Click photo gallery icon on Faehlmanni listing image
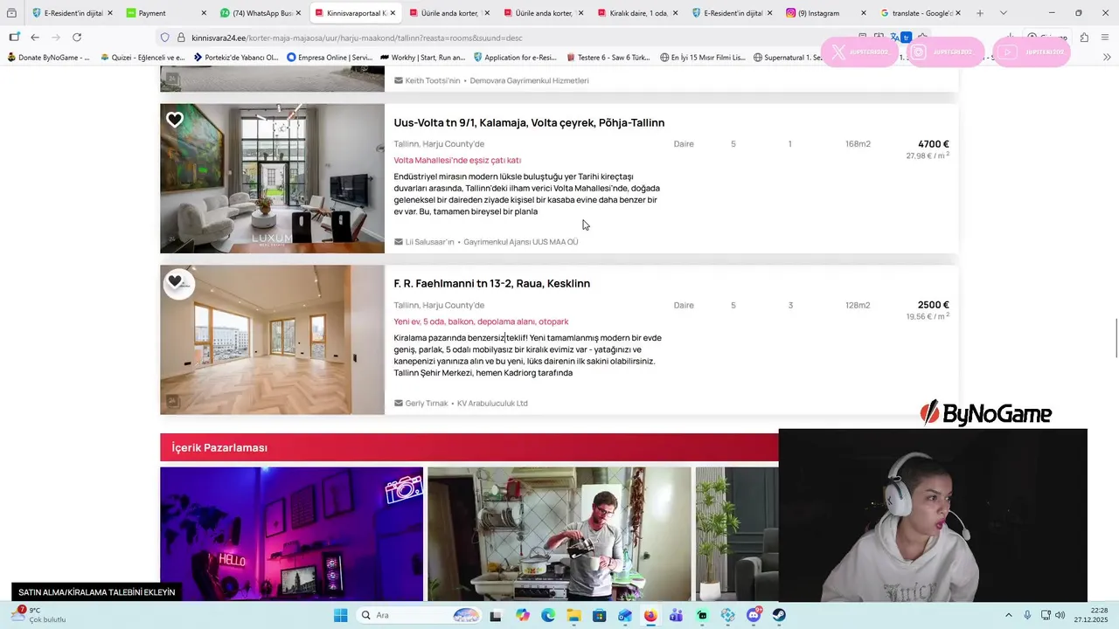 click(173, 402)
